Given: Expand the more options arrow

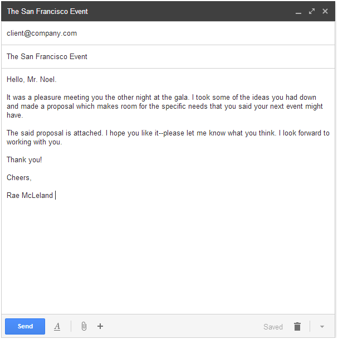Looking at the screenshot, I should [x=322, y=327].
